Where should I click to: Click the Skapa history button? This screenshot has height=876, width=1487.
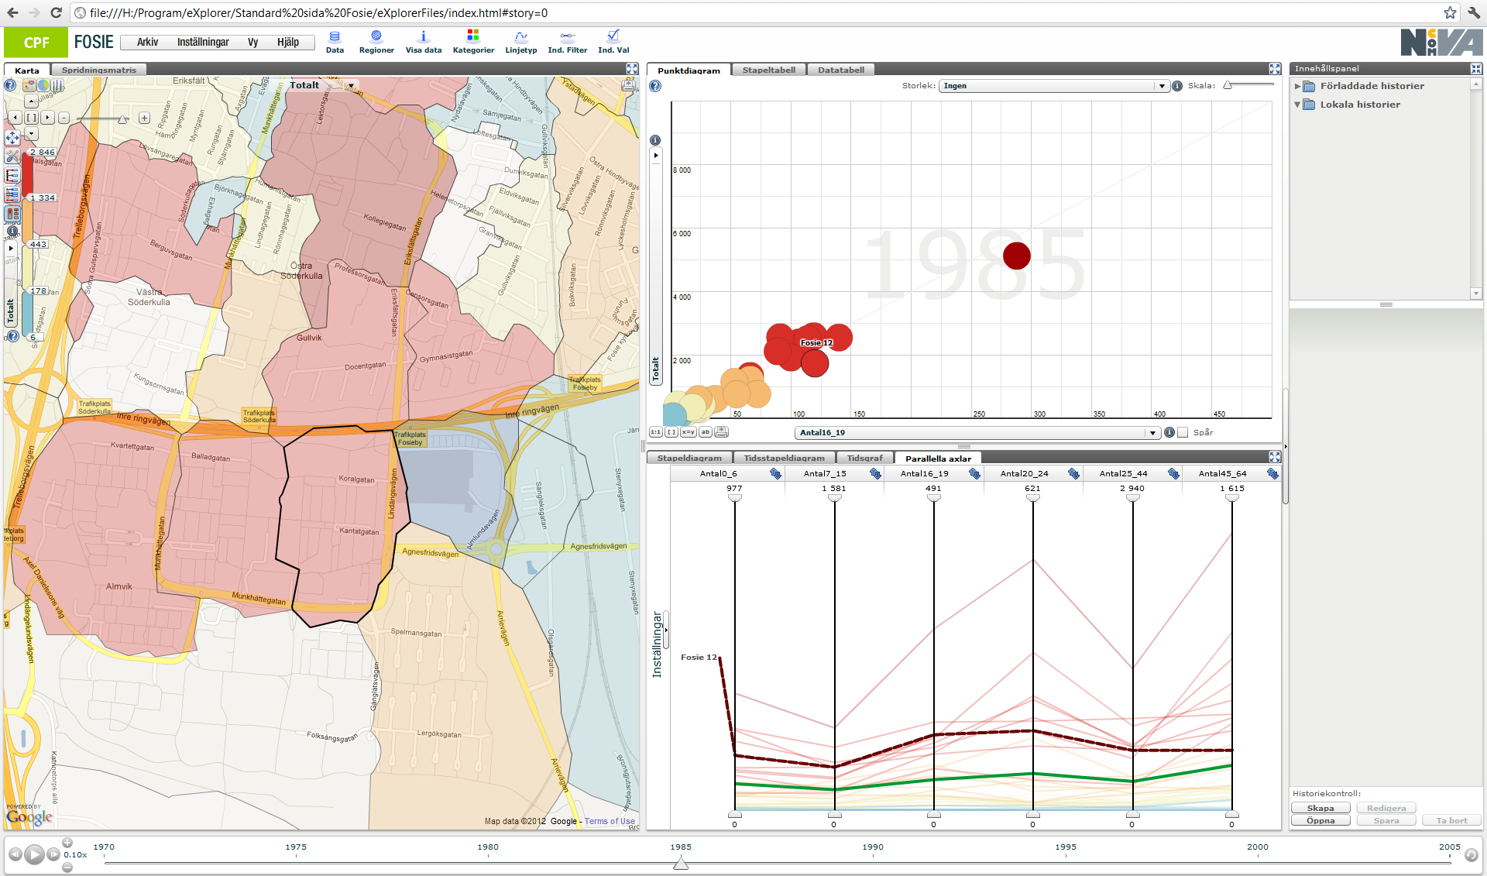coord(1320,808)
